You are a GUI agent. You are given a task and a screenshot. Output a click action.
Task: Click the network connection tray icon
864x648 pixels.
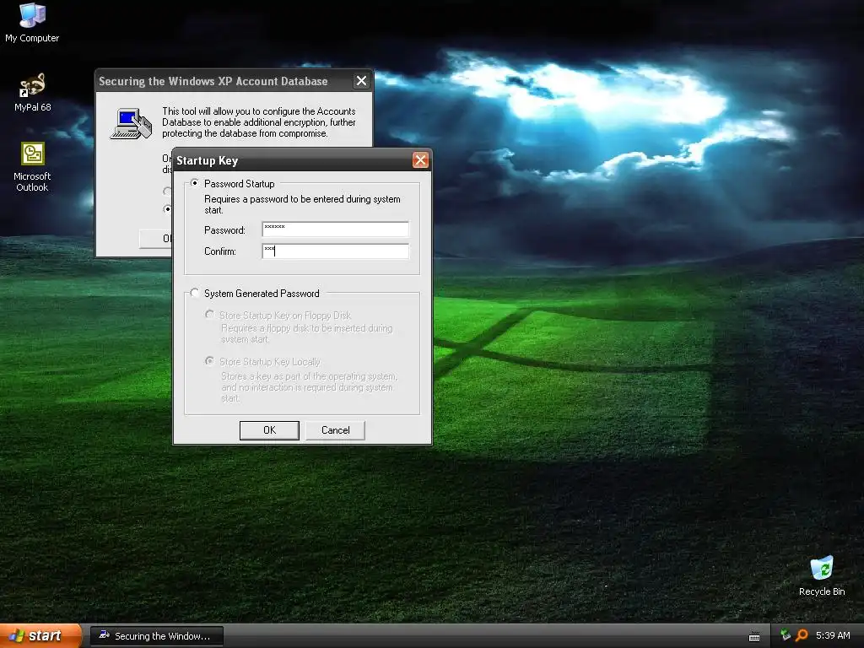pyautogui.click(x=786, y=635)
